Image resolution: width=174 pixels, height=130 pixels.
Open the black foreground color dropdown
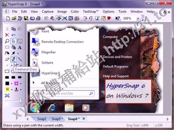tap(12, 84)
